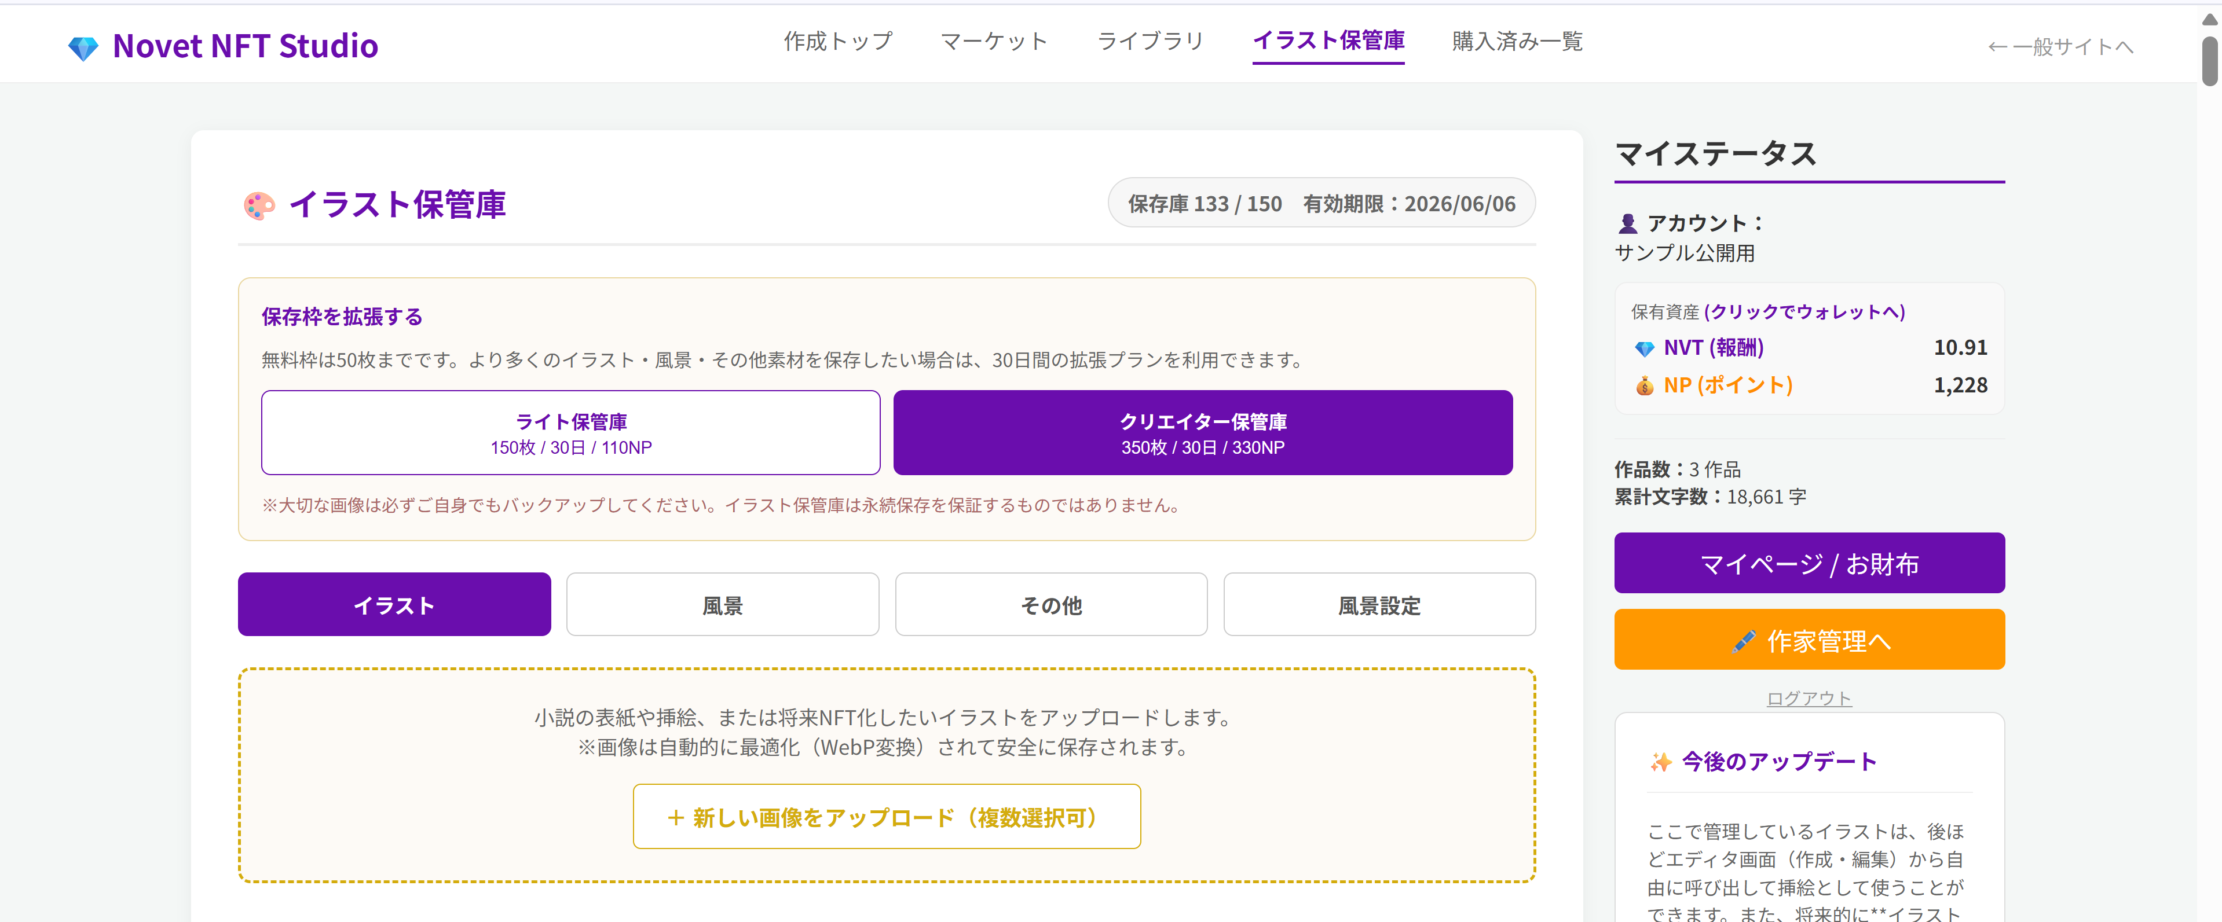Open the マーケット nav item
The width and height of the screenshot is (2222, 922).
pos(994,41)
